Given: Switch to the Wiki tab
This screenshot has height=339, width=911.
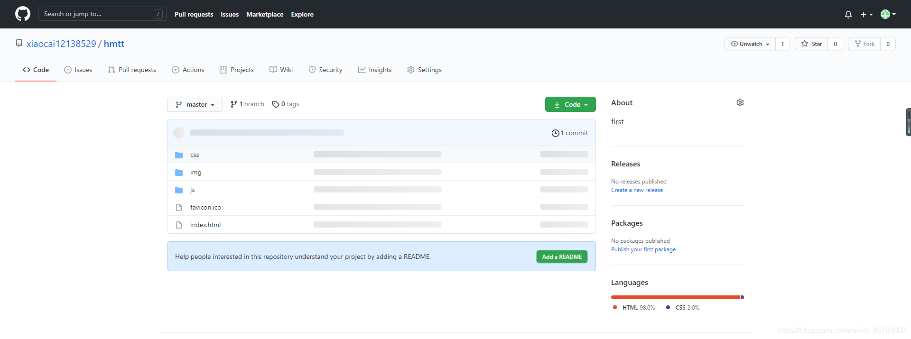Looking at the screenshot, I should (x=281, y=70).
